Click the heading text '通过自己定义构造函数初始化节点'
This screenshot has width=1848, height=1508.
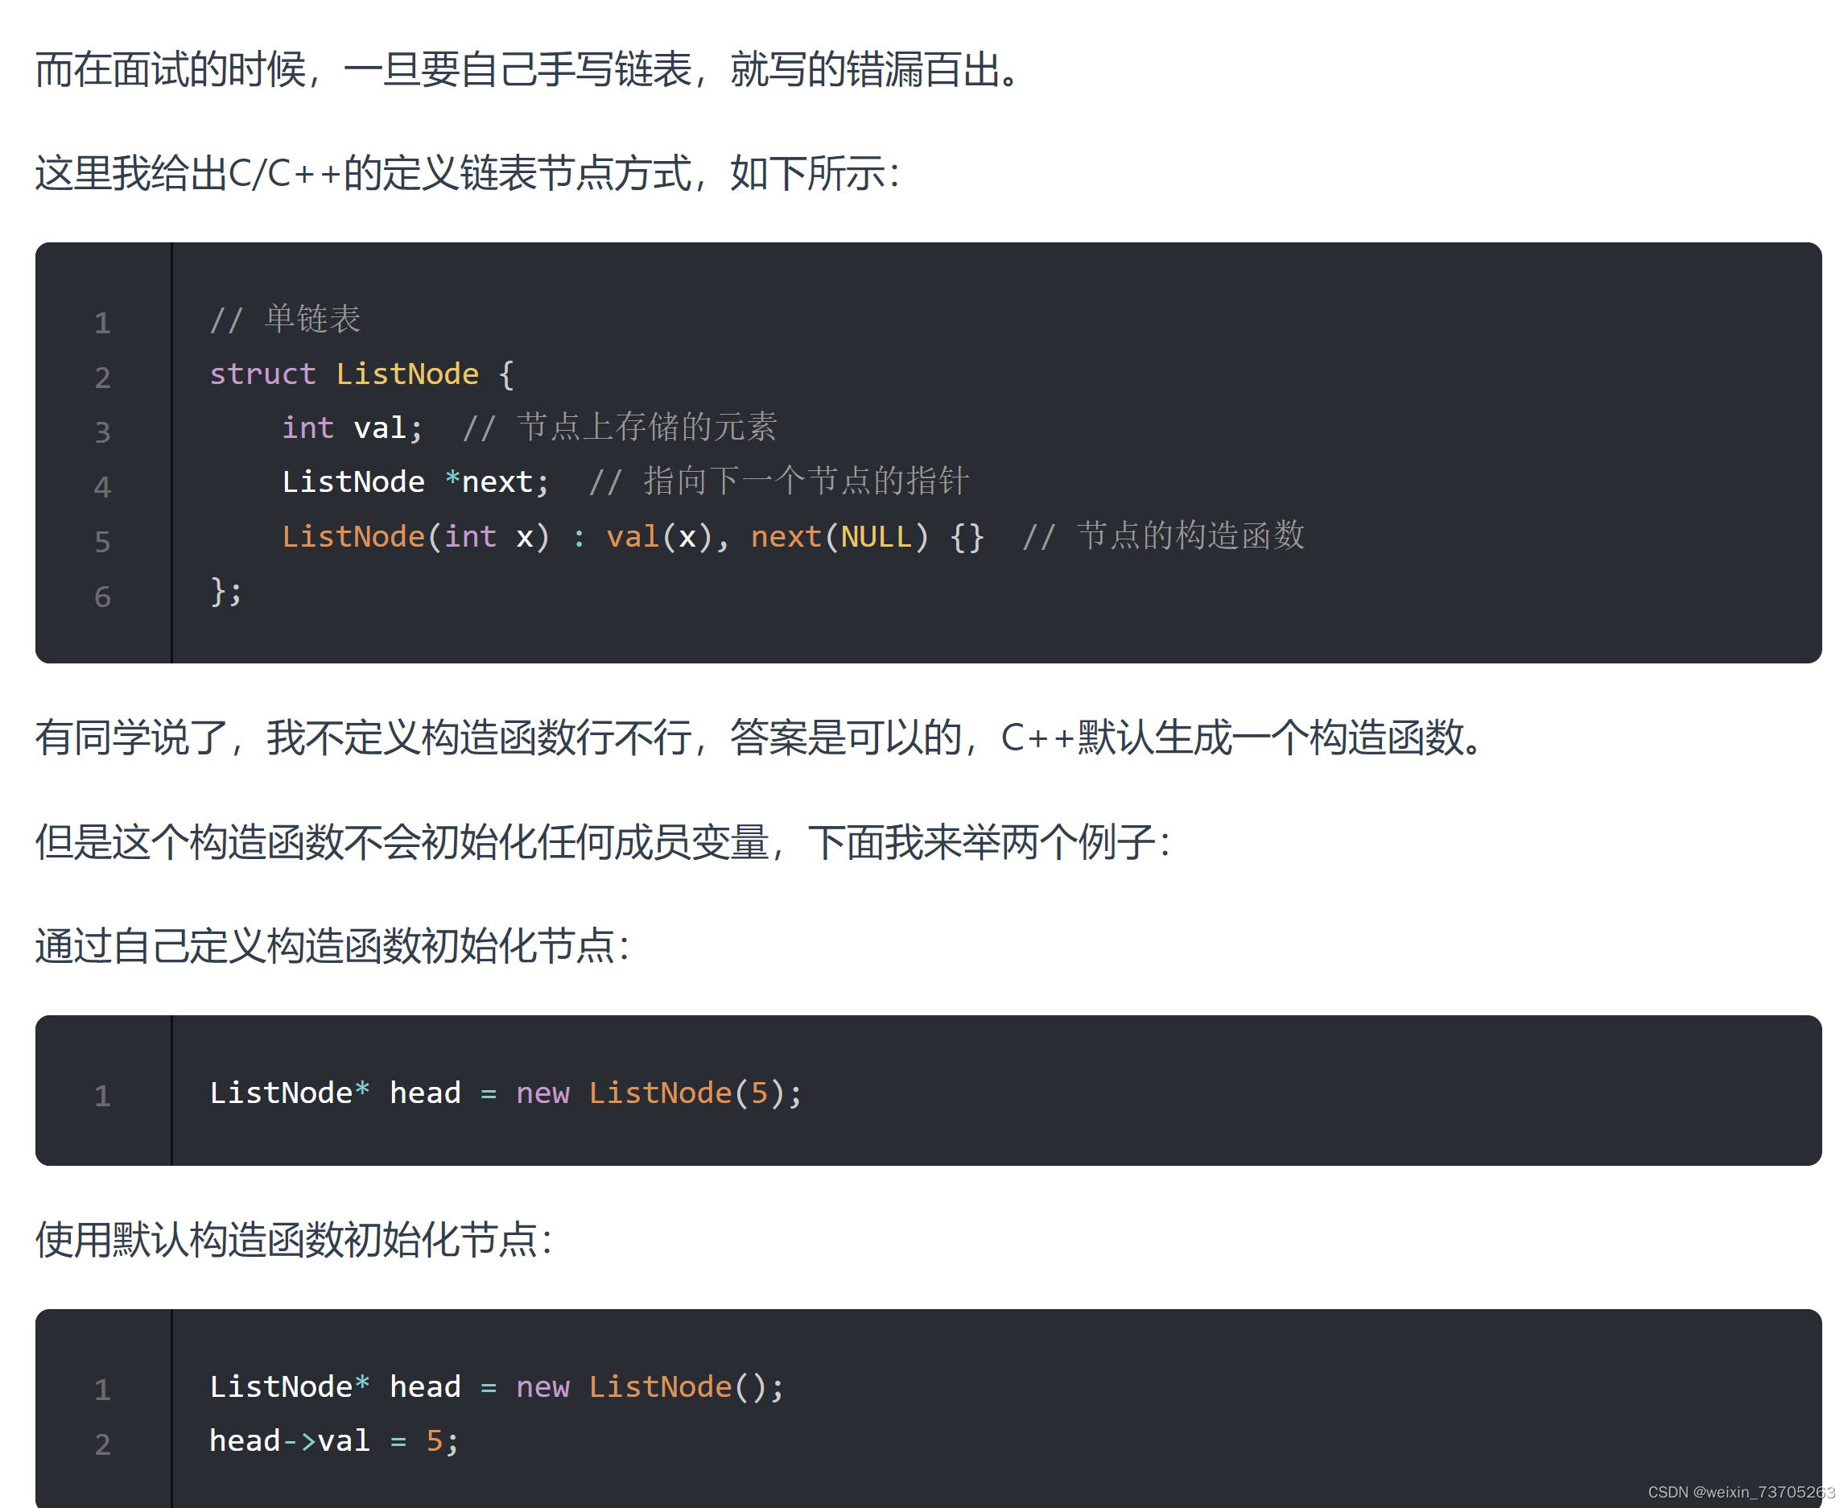point(332,945)
